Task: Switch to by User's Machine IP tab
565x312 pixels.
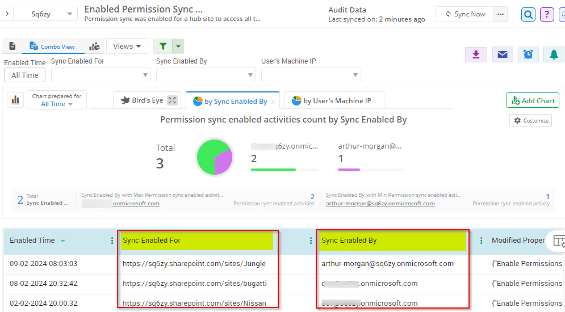Action: [334, 101]
